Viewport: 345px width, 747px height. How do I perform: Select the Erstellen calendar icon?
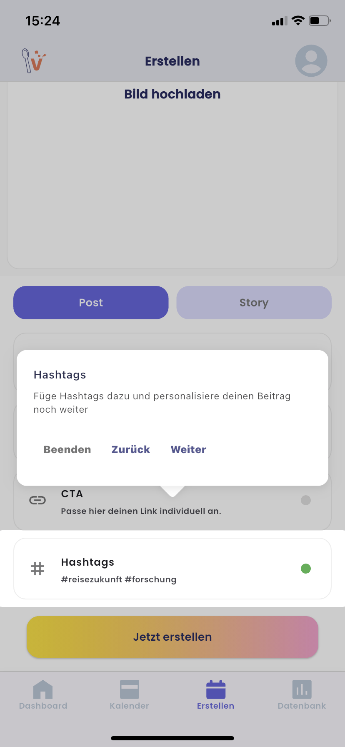[215, 689]
